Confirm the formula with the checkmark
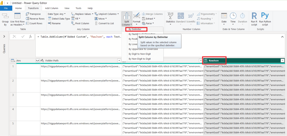287x136 pixels. 23,36
